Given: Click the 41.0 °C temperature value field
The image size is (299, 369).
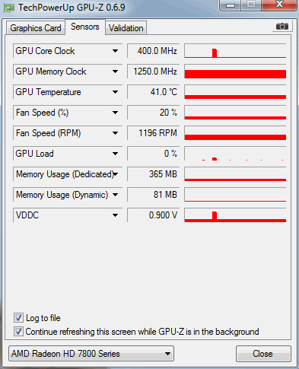Looking at the screenshot, I should pyautogui.click(x=153, y=92).
